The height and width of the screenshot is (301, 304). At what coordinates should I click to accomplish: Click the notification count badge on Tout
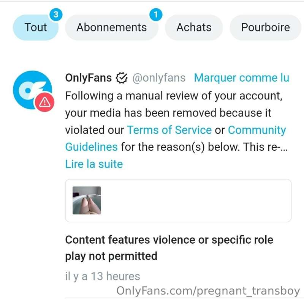click(56, 14)
